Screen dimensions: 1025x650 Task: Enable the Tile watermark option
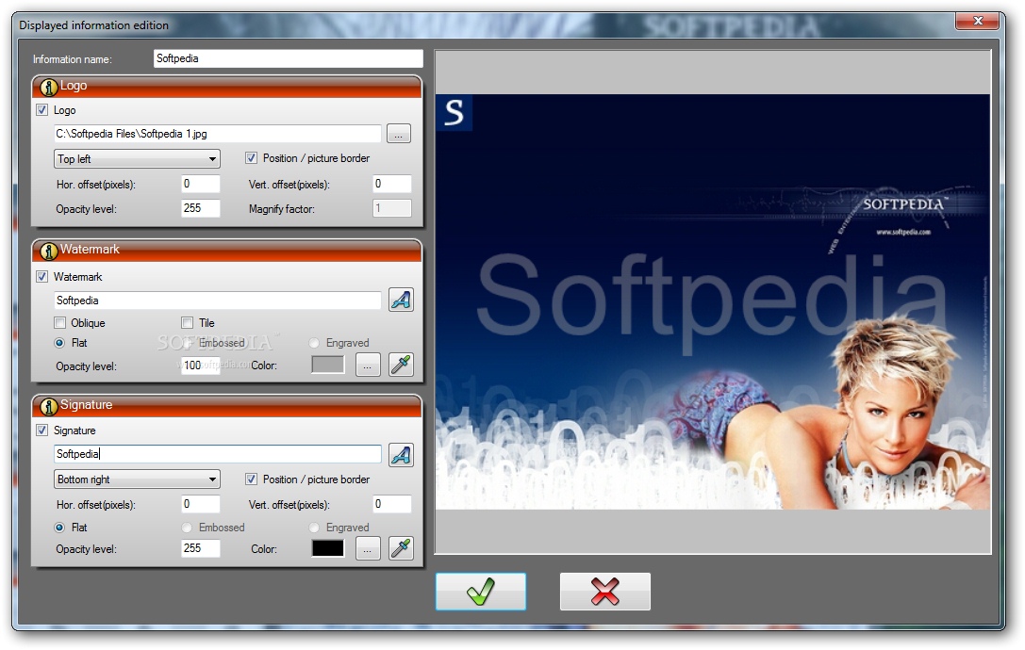[188, 323]
